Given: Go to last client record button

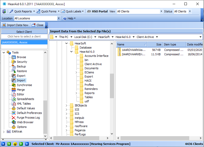Looking at the screenshot, I should pos(27,144).
